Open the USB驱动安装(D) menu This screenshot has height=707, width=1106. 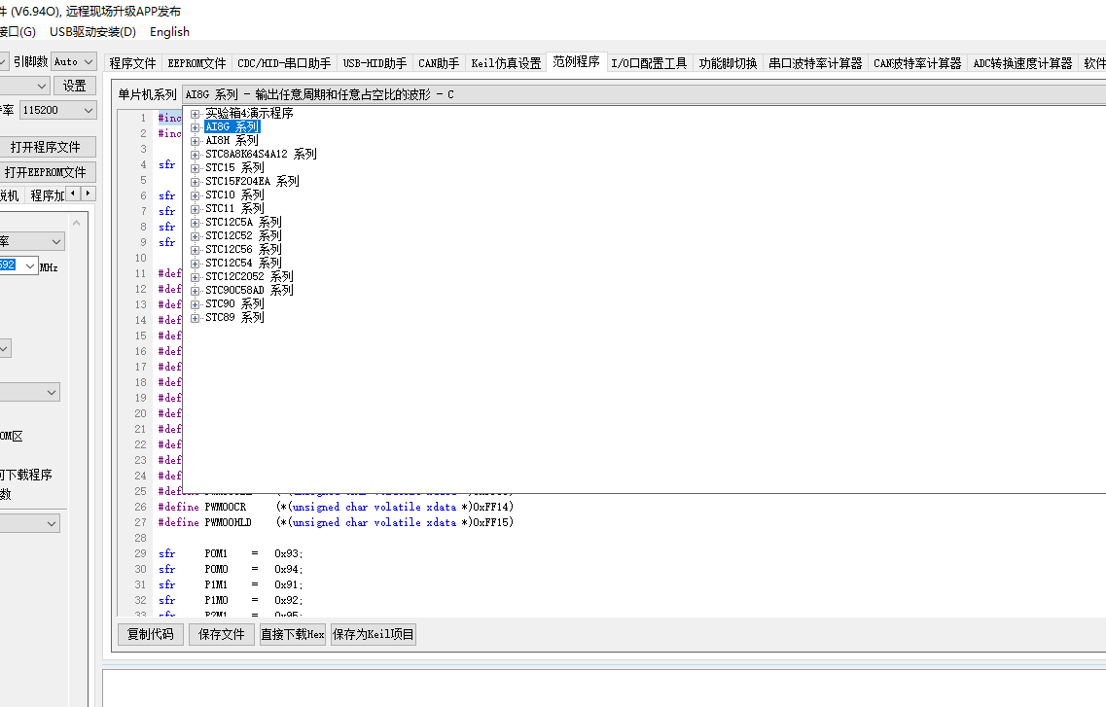click(92, 32)
